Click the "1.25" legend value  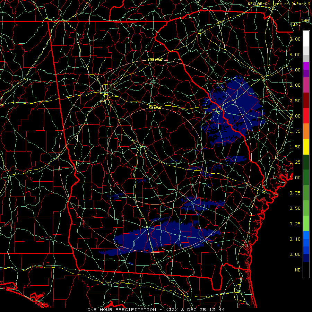pyautogui.click(x=295, y=162)
